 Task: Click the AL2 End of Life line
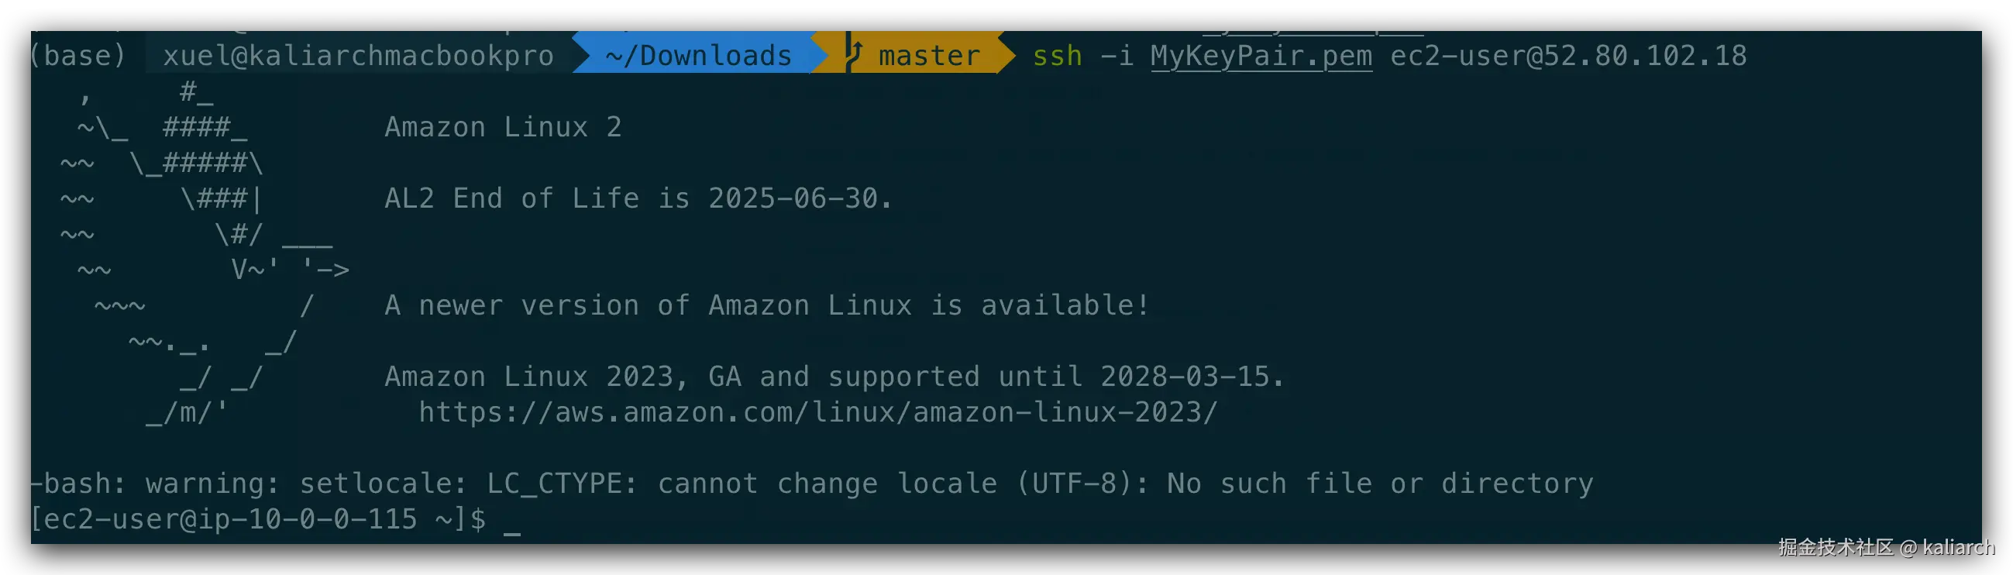638,198
